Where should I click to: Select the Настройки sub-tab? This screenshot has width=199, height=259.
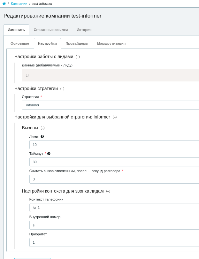(x=47, y=43)
